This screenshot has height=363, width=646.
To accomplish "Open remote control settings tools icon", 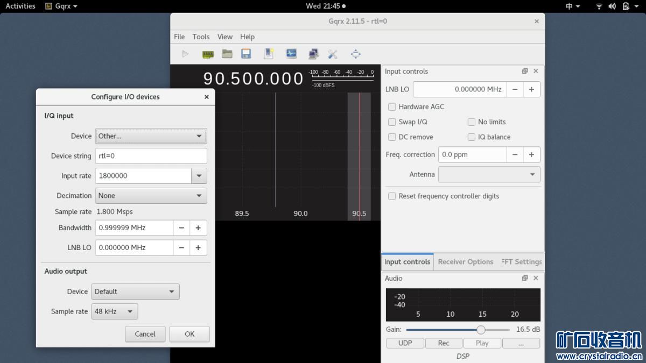I will coord(333,54).
